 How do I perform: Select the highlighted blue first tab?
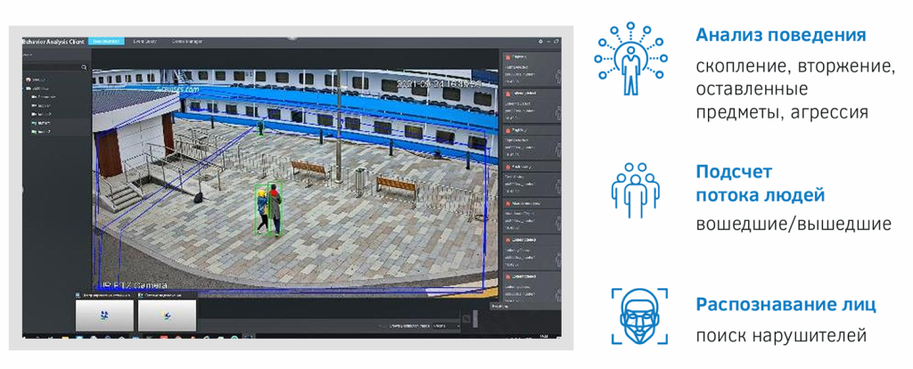[107, 41]
